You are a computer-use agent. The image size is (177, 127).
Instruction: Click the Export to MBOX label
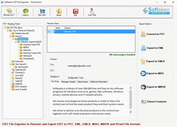[156, 87]
